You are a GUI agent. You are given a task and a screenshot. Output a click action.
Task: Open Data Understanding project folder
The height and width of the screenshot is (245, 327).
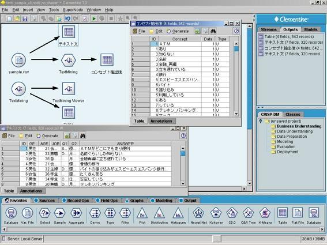coord(292,131)
